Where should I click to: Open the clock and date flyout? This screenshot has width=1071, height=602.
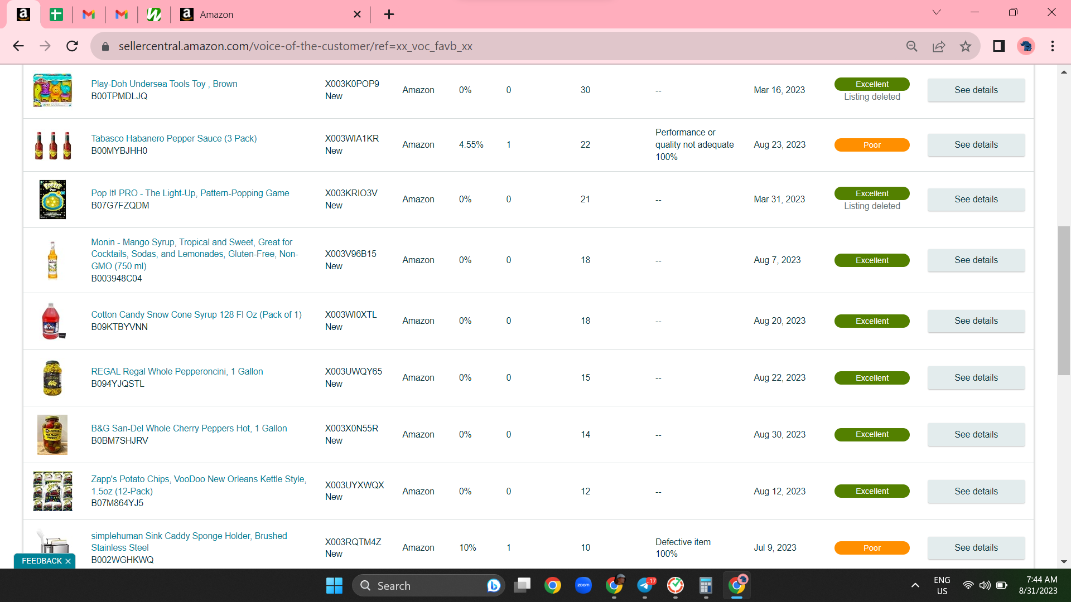[1039, 585]
